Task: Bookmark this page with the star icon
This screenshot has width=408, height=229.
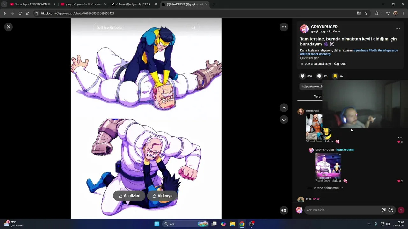Action: click(x=366, y=13)
